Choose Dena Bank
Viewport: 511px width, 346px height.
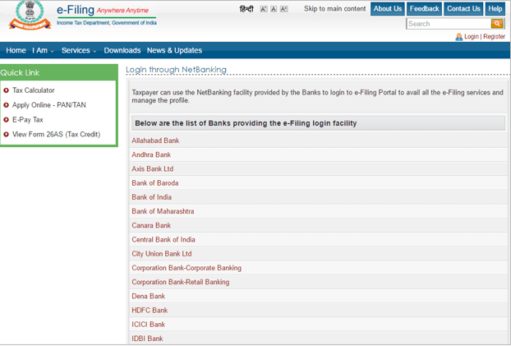click(x=148, y=296)
